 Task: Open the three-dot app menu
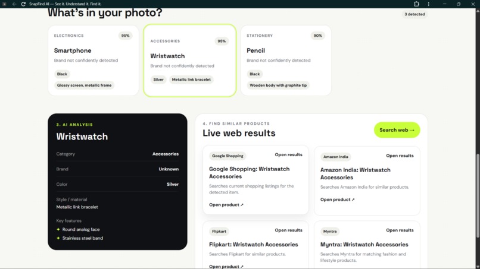click(x=429, y=4)
